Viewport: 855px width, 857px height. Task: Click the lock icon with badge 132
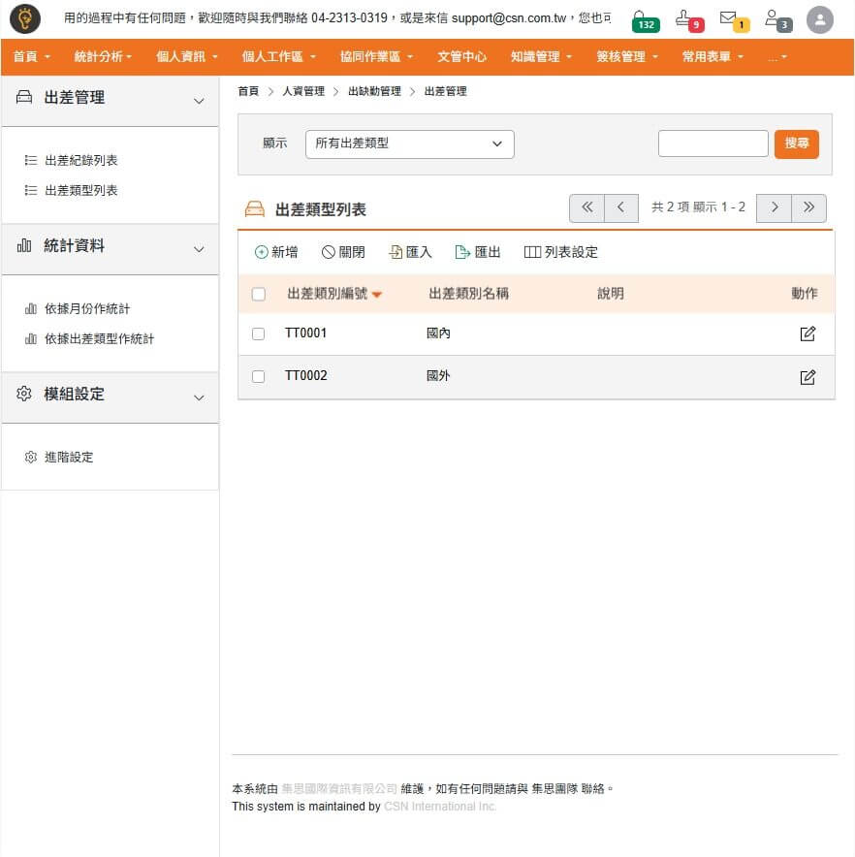point(642,18)
